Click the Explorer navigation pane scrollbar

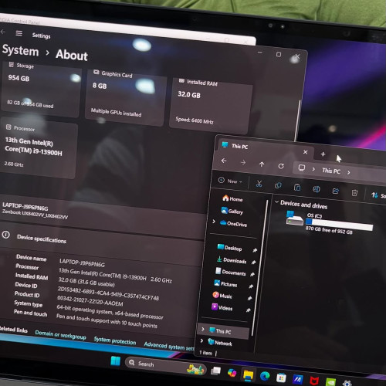[260, 268]
